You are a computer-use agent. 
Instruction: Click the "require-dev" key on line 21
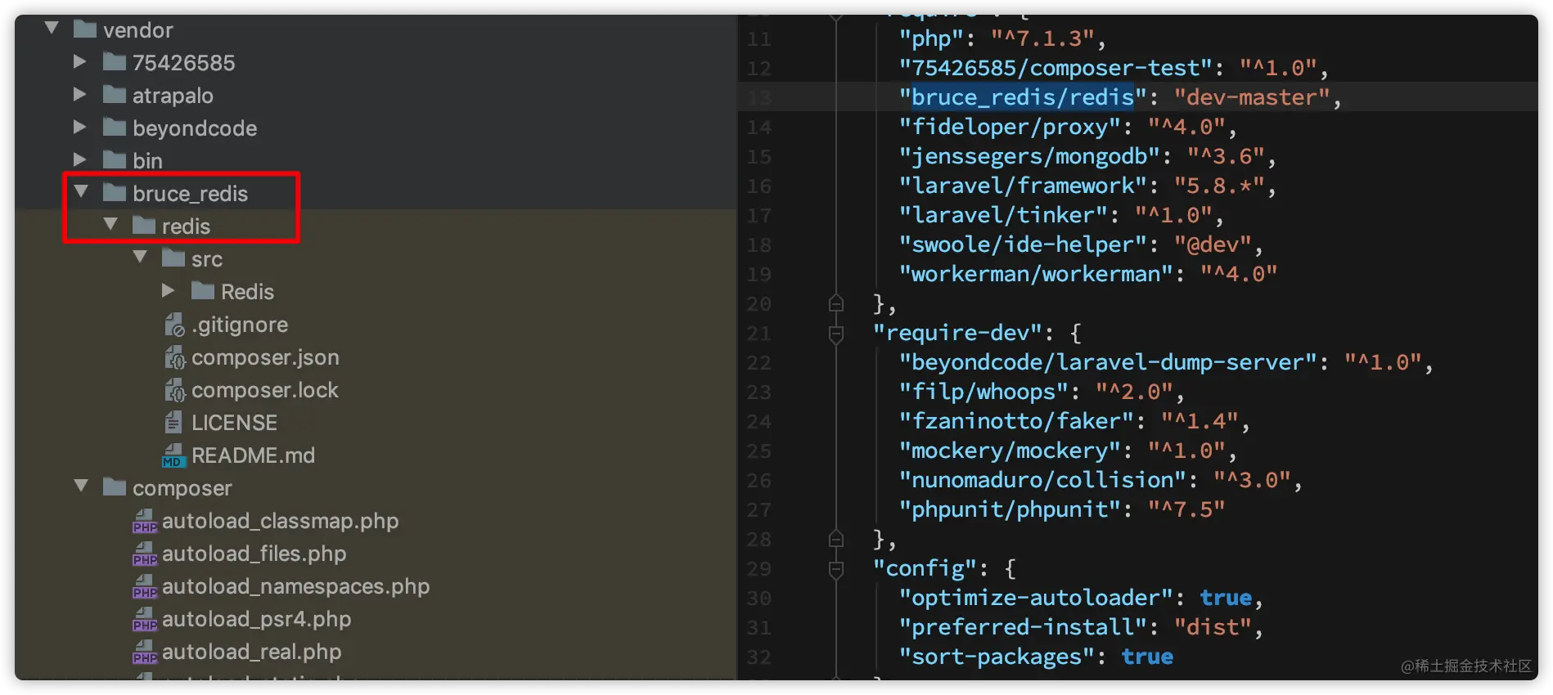957,333
